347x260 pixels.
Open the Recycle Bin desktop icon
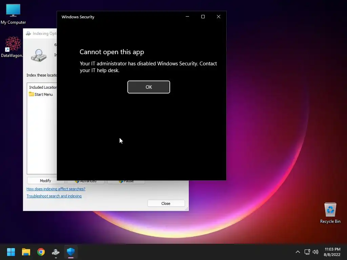[330, 213]
